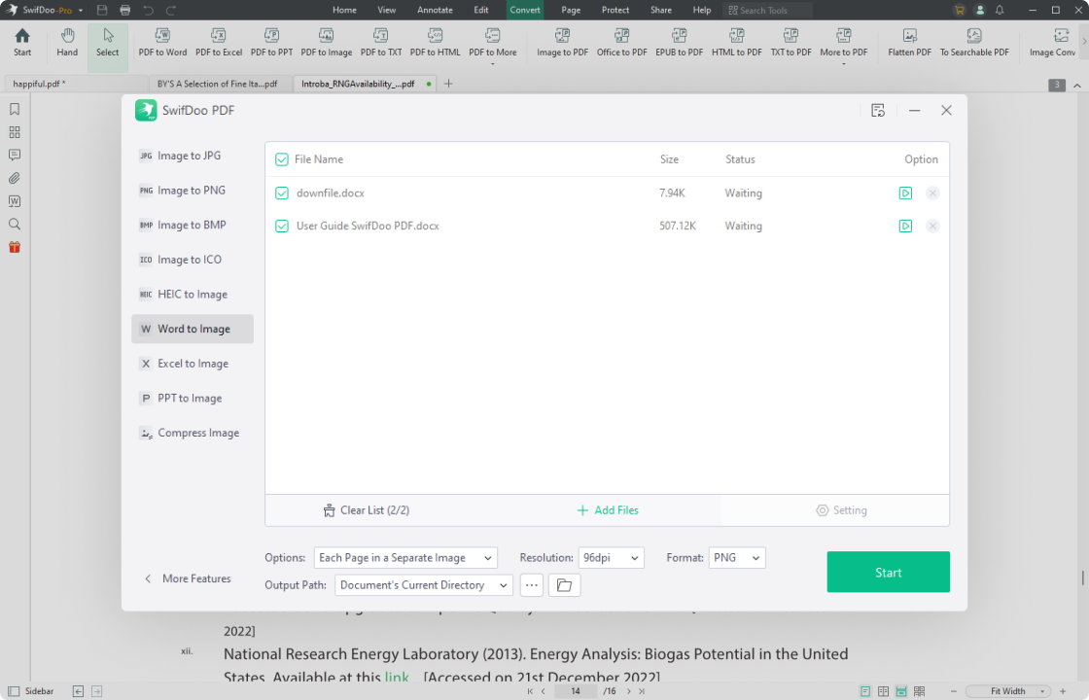Open output folder icon button

click(x=564, y=585)
